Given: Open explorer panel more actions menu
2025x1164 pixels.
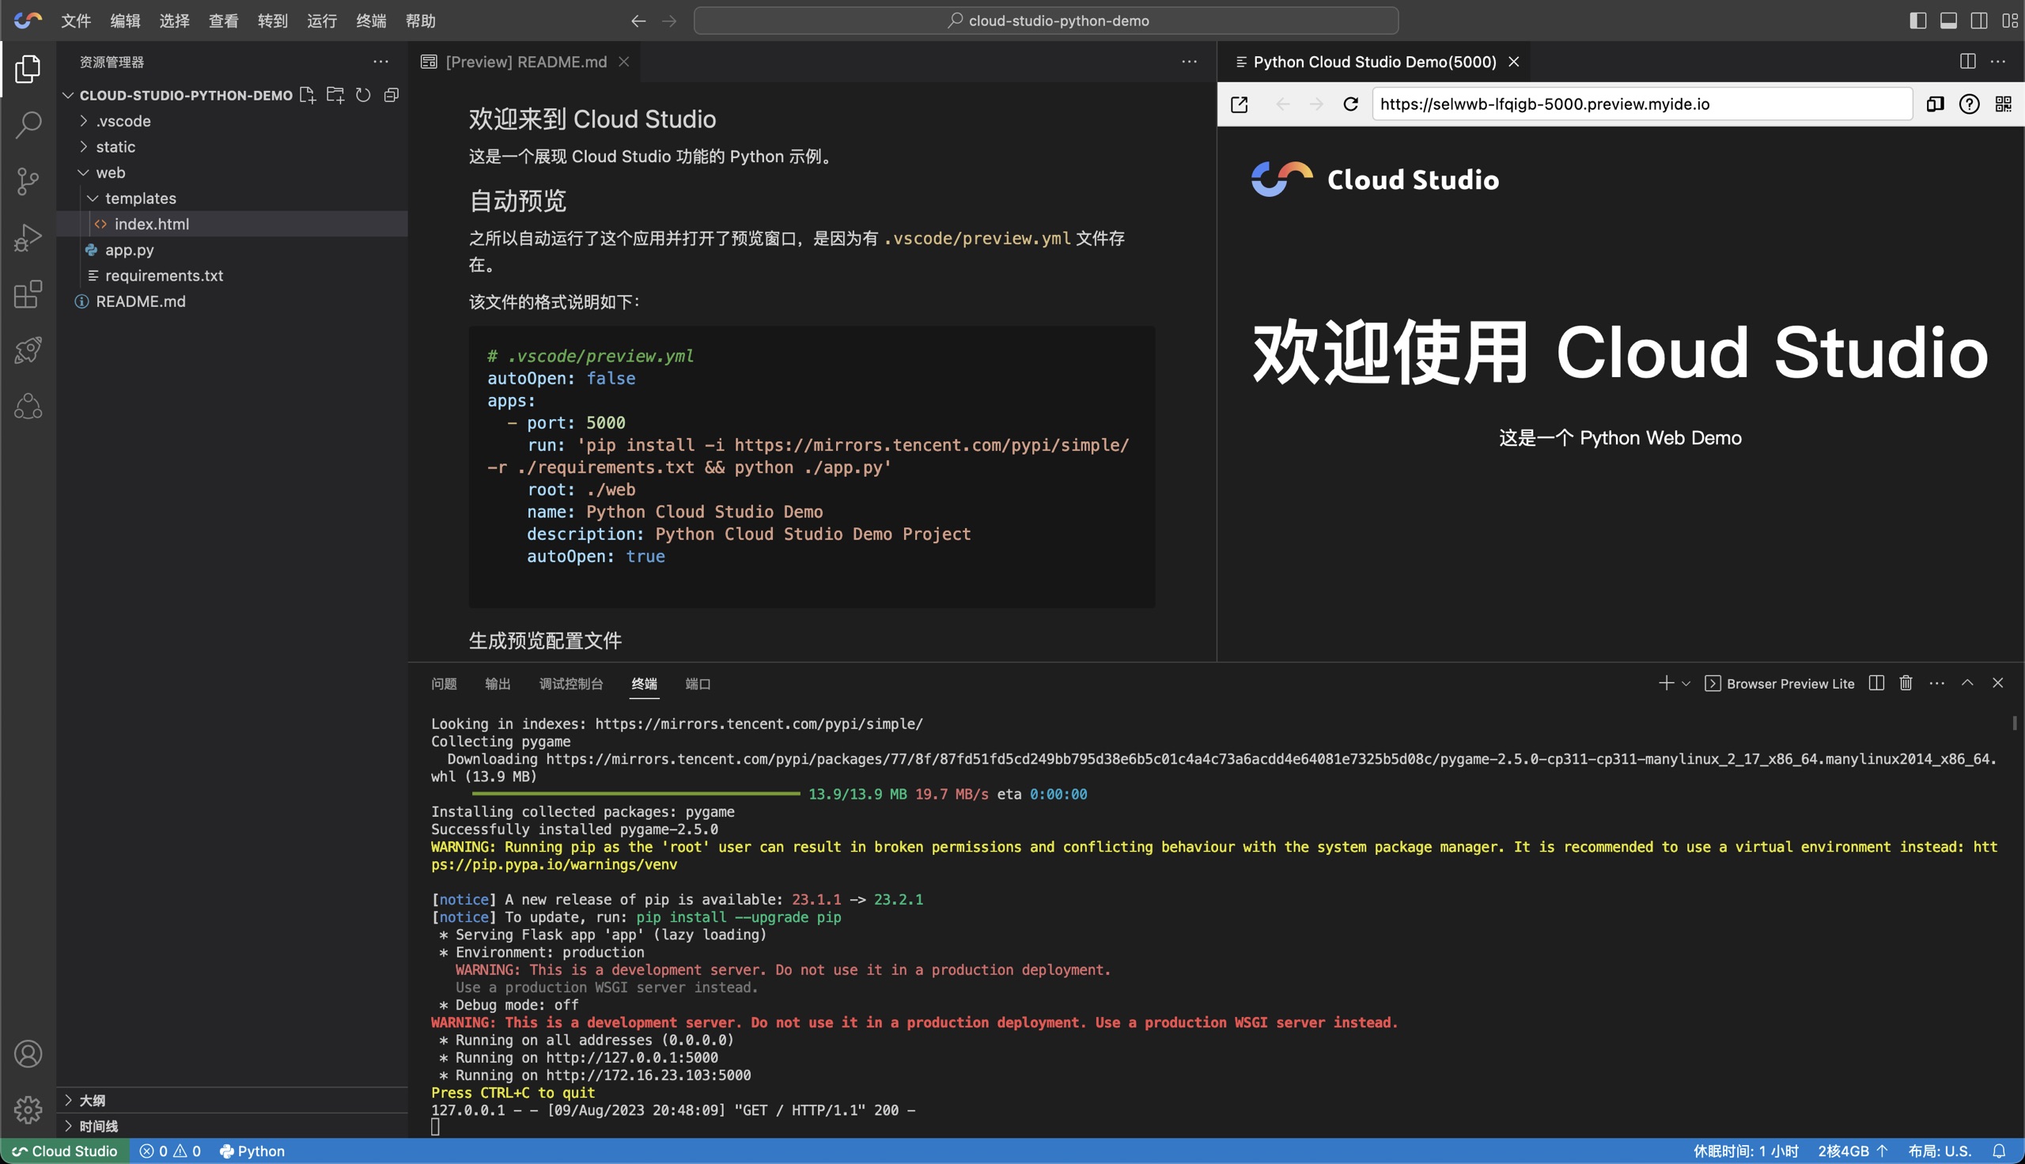Looking at the screenshot, I should (x=380, y=62).
